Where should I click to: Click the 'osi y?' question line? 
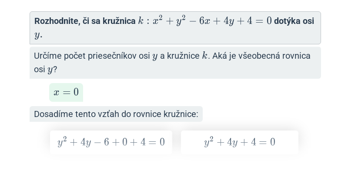[x=46, y=70]
